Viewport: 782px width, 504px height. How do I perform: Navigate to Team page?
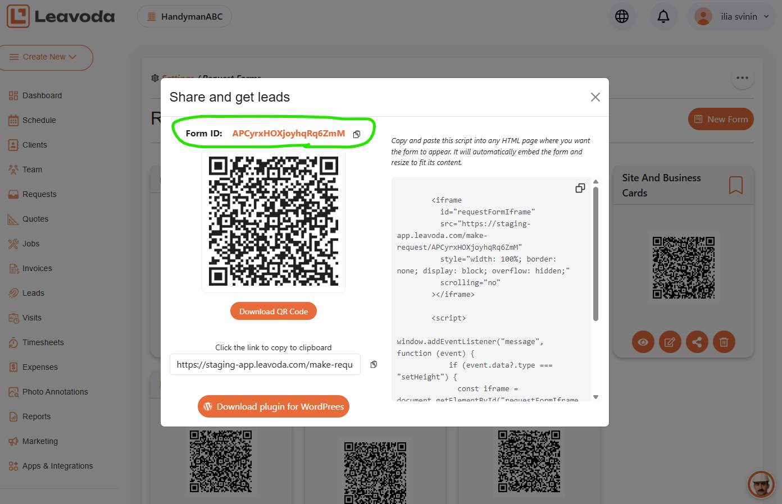[32, 169]
